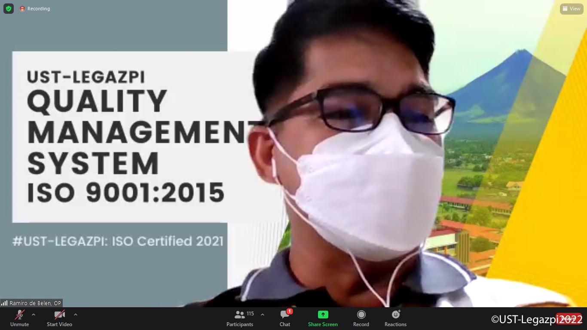587x330 pixels.
Task: Click the green Share Screen icon
Action: (x=323, y=315)
